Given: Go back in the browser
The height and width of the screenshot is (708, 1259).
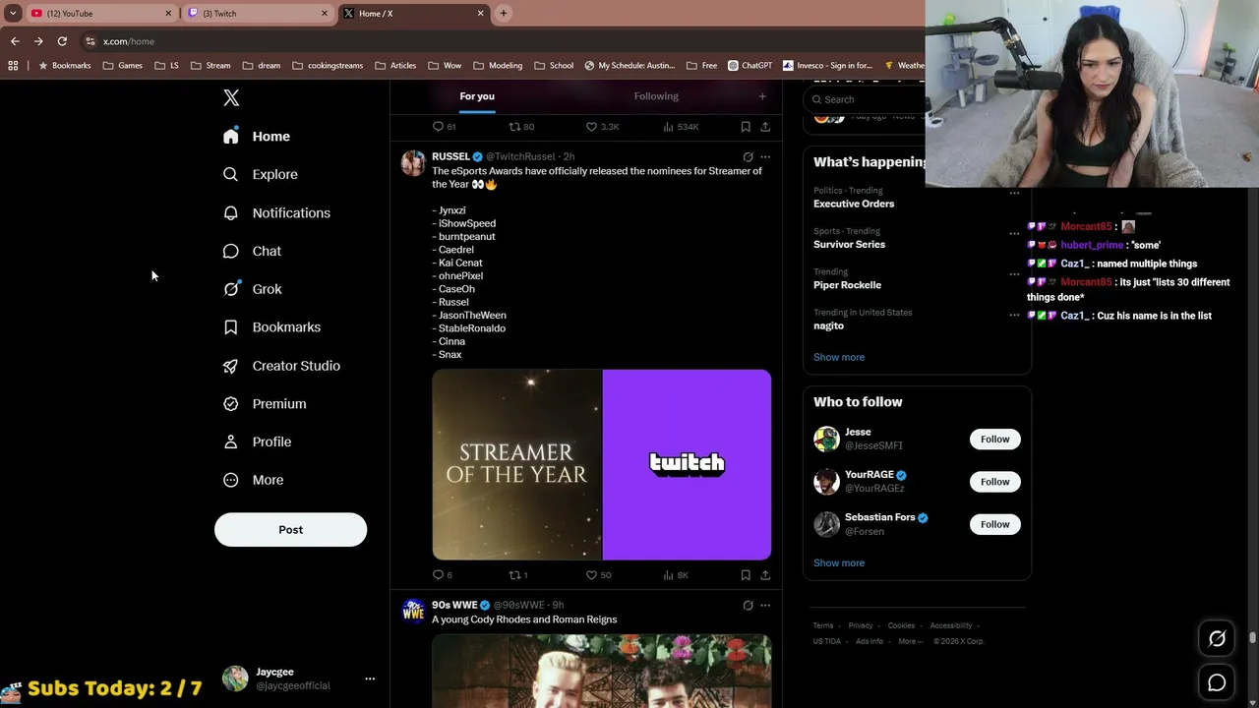Looking at the screenshot, I should coord(15,41).
